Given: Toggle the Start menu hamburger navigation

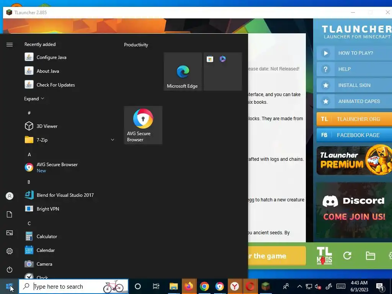Looking at the screenshot, I should [x=10, y=44].
